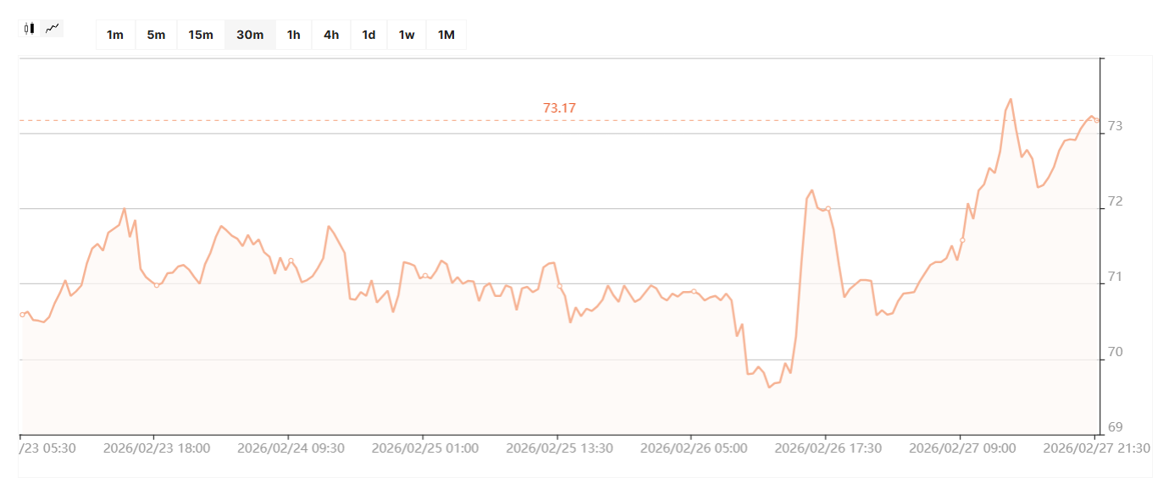Click the 2026/02/25 01:00 time axis label
The height and width of the screenshot is (489, 1158).
coord(424,448)
